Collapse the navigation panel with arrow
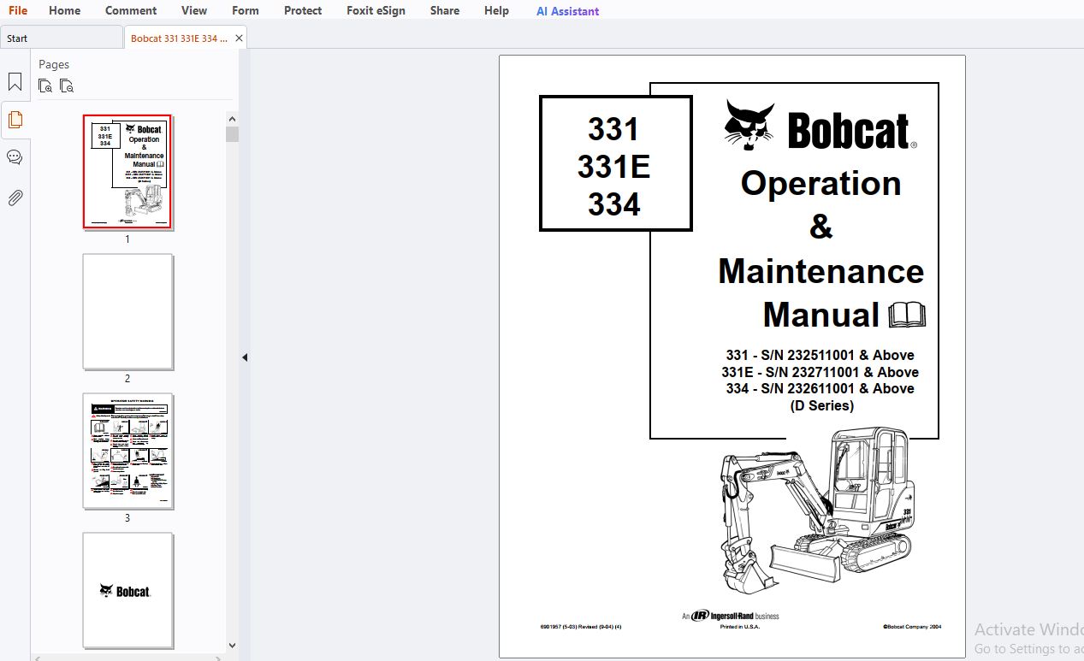 click(245, 357)
